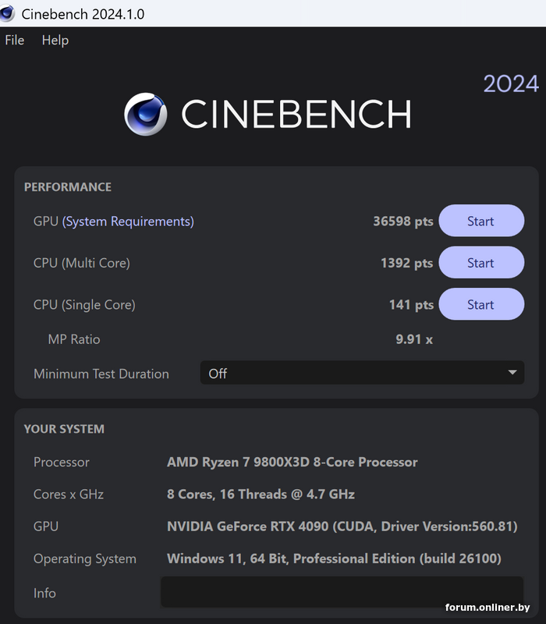
Task: Start the GPU benchmark test
Action: click(x=481, y=221)
